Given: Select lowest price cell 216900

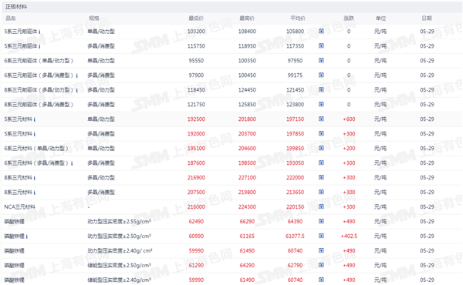Looking at the screenshot, I should coord(196,177).
